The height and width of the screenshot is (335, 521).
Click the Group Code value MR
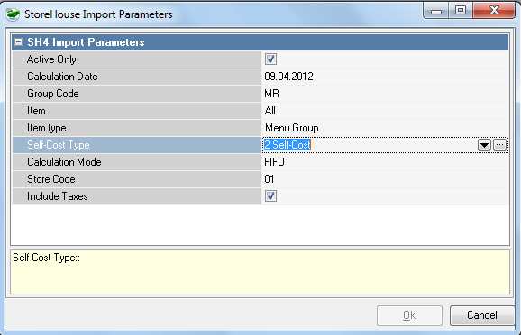[271, 94]
